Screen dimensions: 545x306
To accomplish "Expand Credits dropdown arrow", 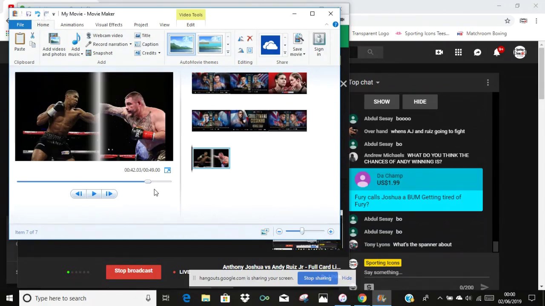I will (159, 53).
